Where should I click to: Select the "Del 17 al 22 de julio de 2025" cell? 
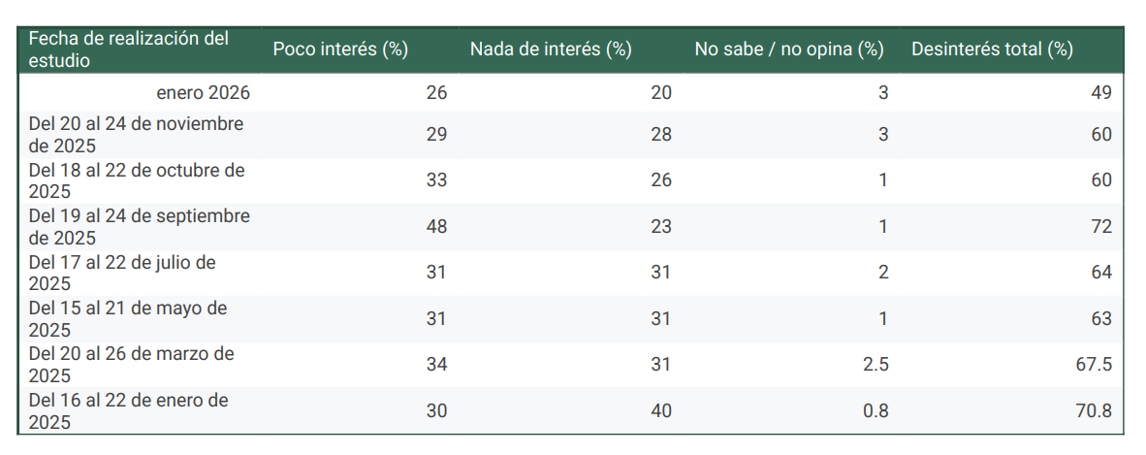click(x=122, y=273)
